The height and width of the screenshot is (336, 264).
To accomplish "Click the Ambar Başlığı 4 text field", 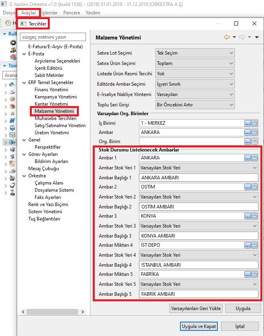I will coord(199,265).
